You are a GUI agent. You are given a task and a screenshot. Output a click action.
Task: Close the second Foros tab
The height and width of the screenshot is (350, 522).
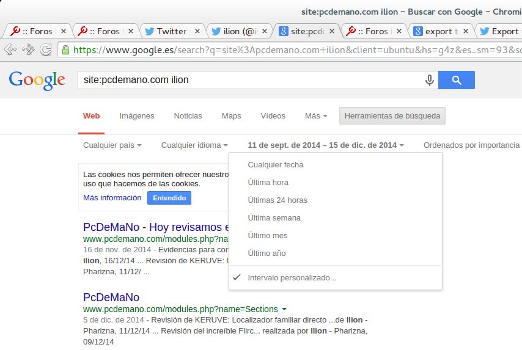click(131, 31)
